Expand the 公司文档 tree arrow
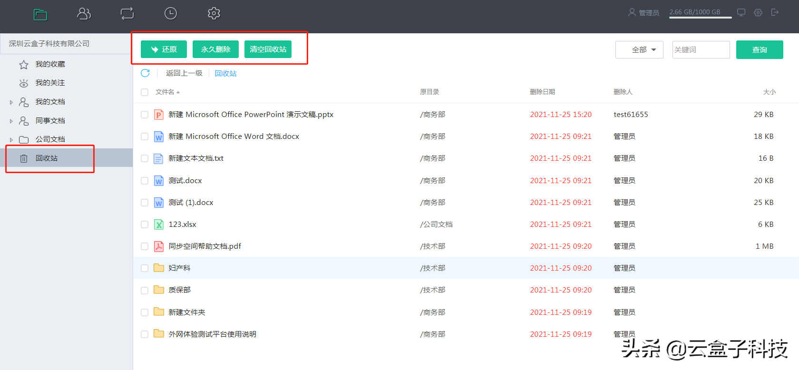The width and height of the screenshot is (799, 370). click(x=11, y=140)
